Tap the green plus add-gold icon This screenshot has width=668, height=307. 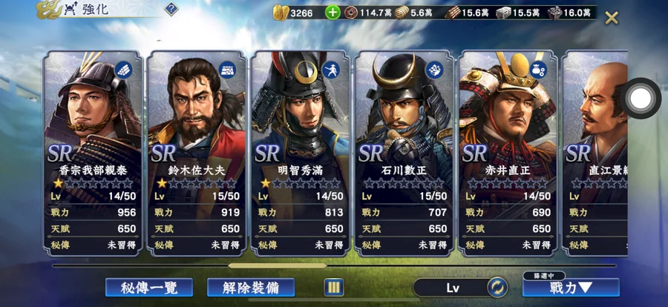point(333,13)
